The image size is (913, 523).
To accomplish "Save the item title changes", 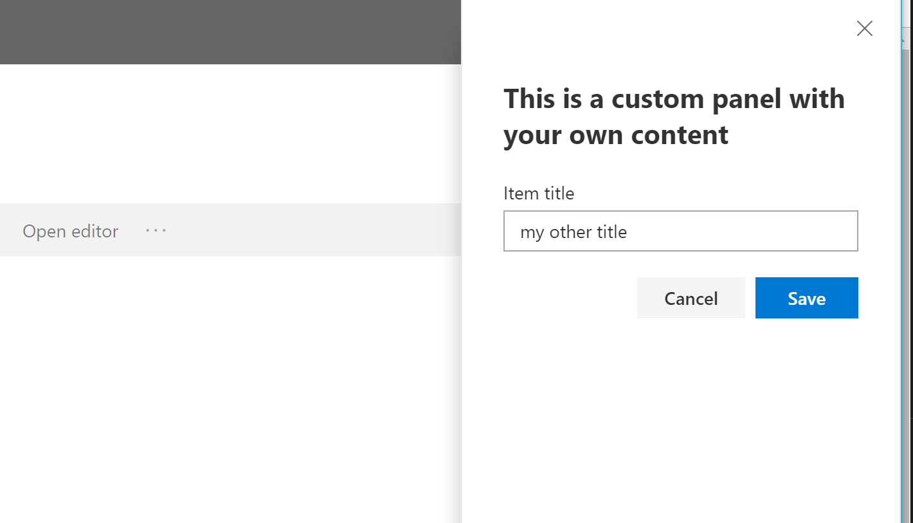I will (x=806, y=298).
